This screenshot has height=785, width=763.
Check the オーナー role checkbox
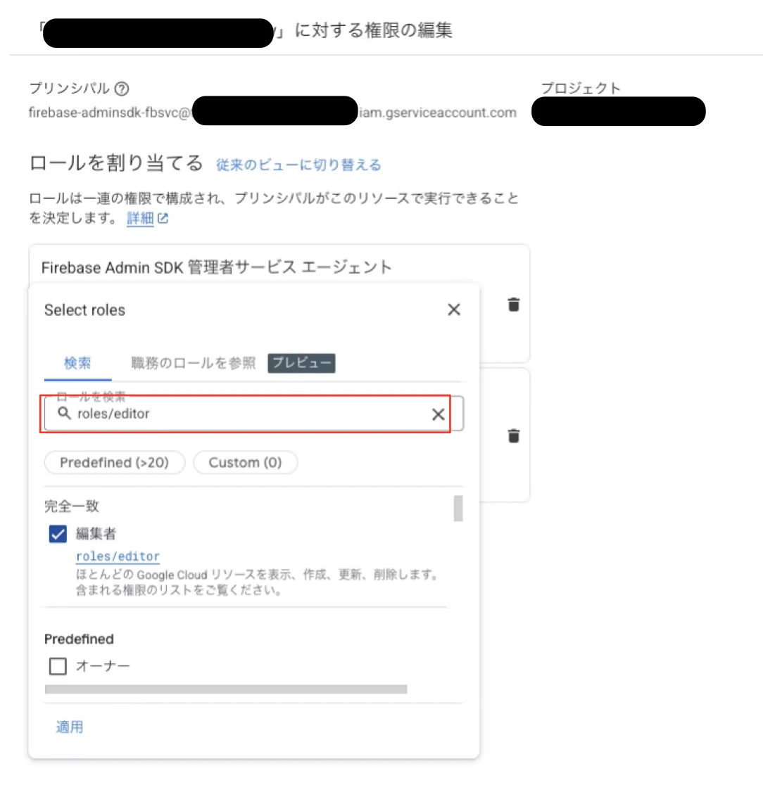(58, 666)
